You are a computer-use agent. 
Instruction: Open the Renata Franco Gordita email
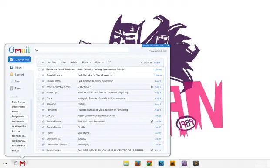pyautogui.click(x=100, y=127)
